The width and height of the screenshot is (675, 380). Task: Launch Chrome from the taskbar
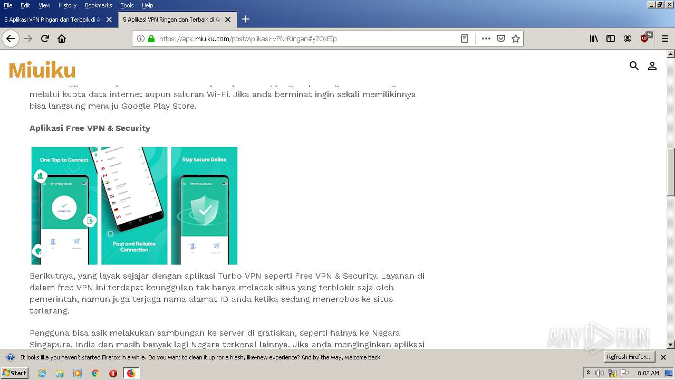click(x=95, y=373)
